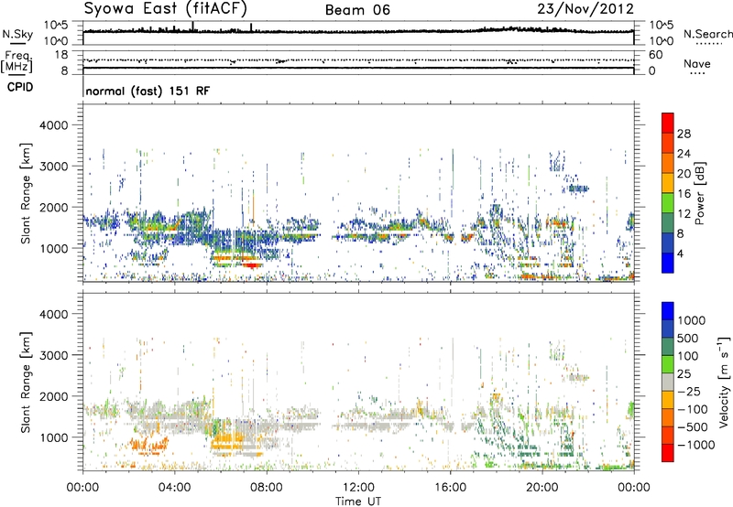Click the "08:00" time tick label
Image resolution: width=733 pixels, height=507 pixels.
coord(267,488)
